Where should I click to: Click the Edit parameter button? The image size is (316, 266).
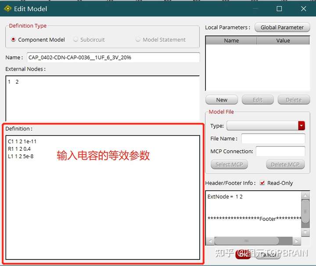[x=258, y=100]
